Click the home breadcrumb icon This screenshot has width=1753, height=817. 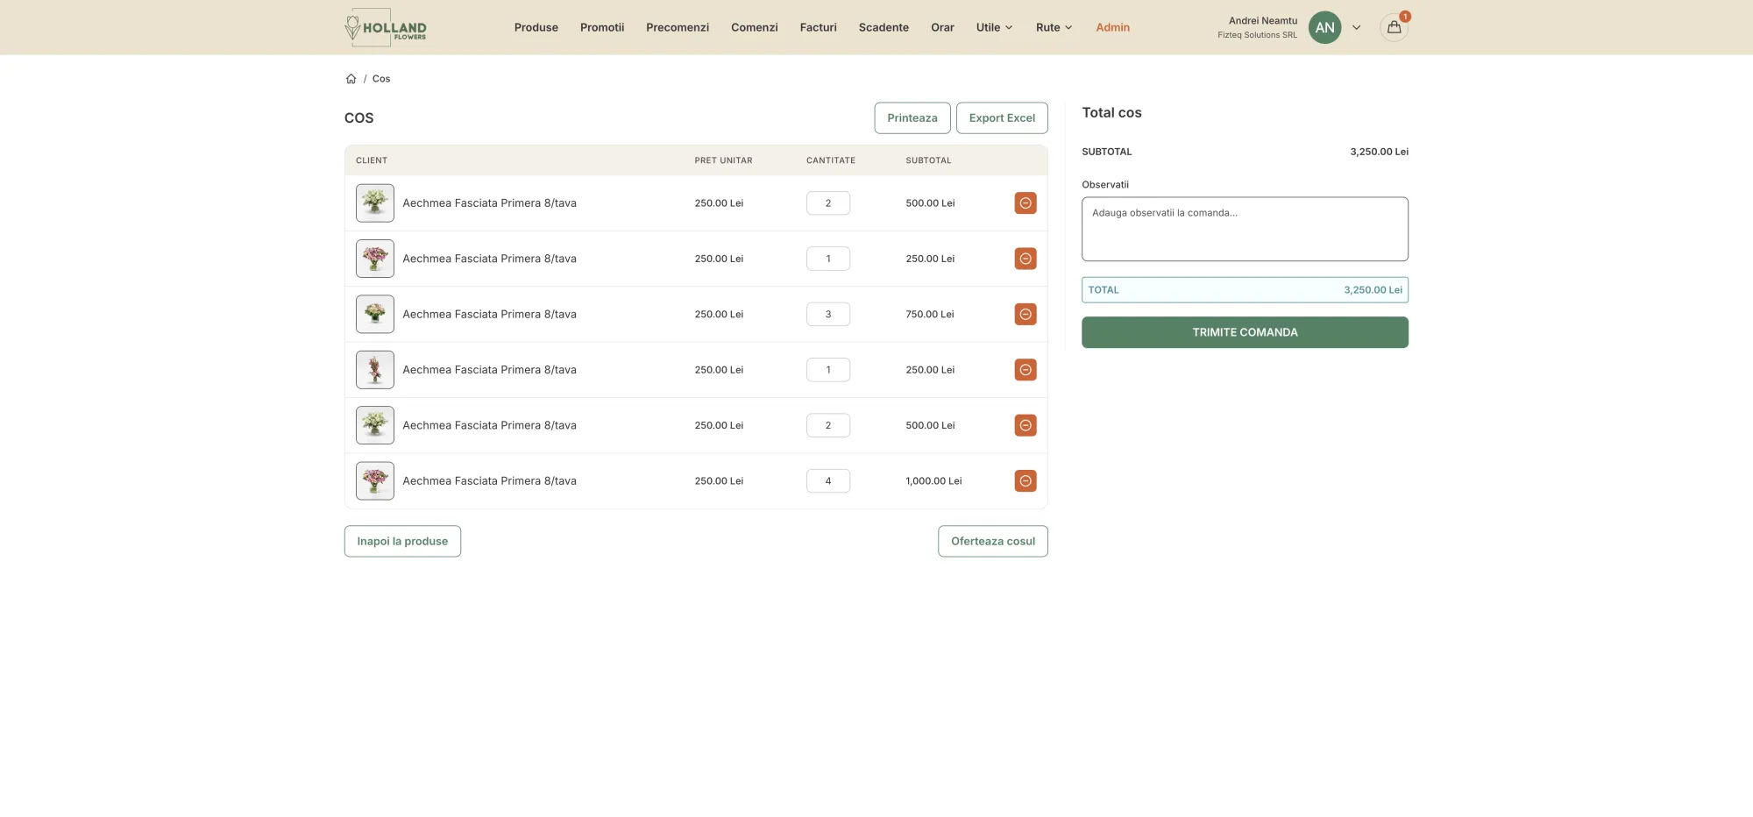(x=351, y=79)
